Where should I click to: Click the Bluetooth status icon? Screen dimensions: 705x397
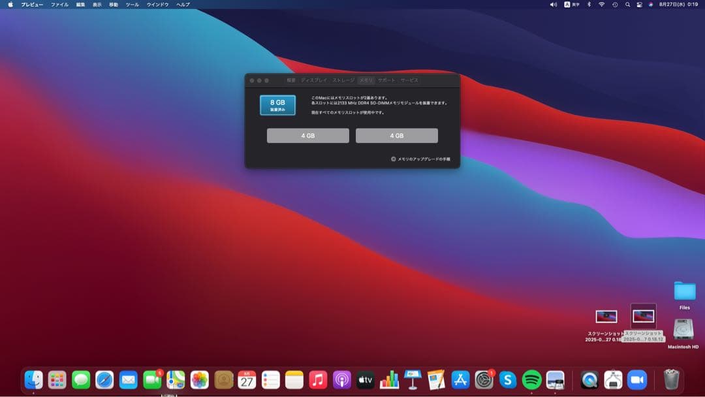point(589,5)
